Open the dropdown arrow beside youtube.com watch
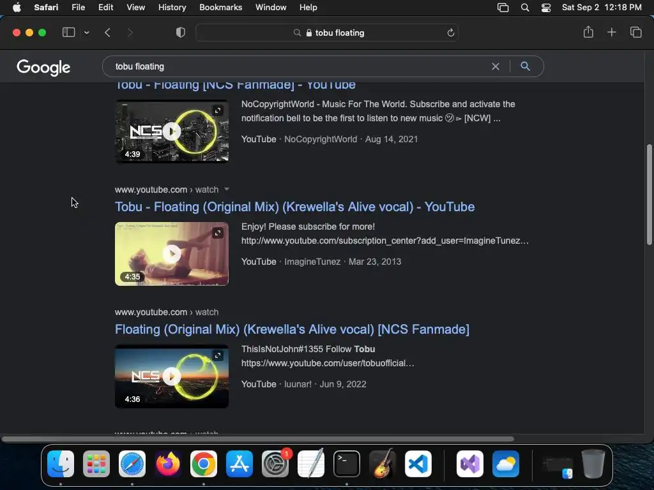 pyautogui.click(x=227, y=189)
